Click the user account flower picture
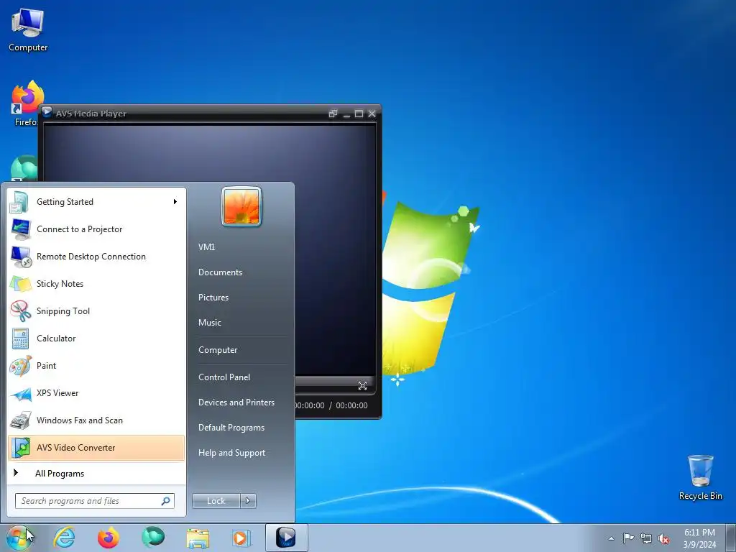 pos(241,206)
